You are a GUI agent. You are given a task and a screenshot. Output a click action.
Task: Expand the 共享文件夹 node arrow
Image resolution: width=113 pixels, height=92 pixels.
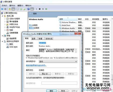[5, 24]
